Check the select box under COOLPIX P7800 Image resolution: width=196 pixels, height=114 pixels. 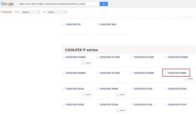[x=84, y=63]
